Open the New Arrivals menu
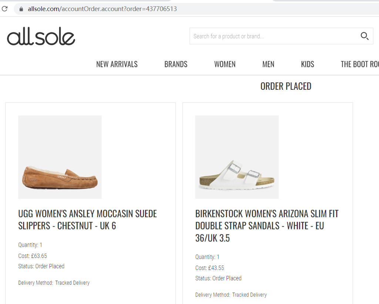 [117, 64]
